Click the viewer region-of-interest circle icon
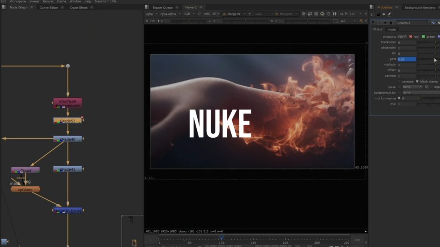 [x=328, y=14]
